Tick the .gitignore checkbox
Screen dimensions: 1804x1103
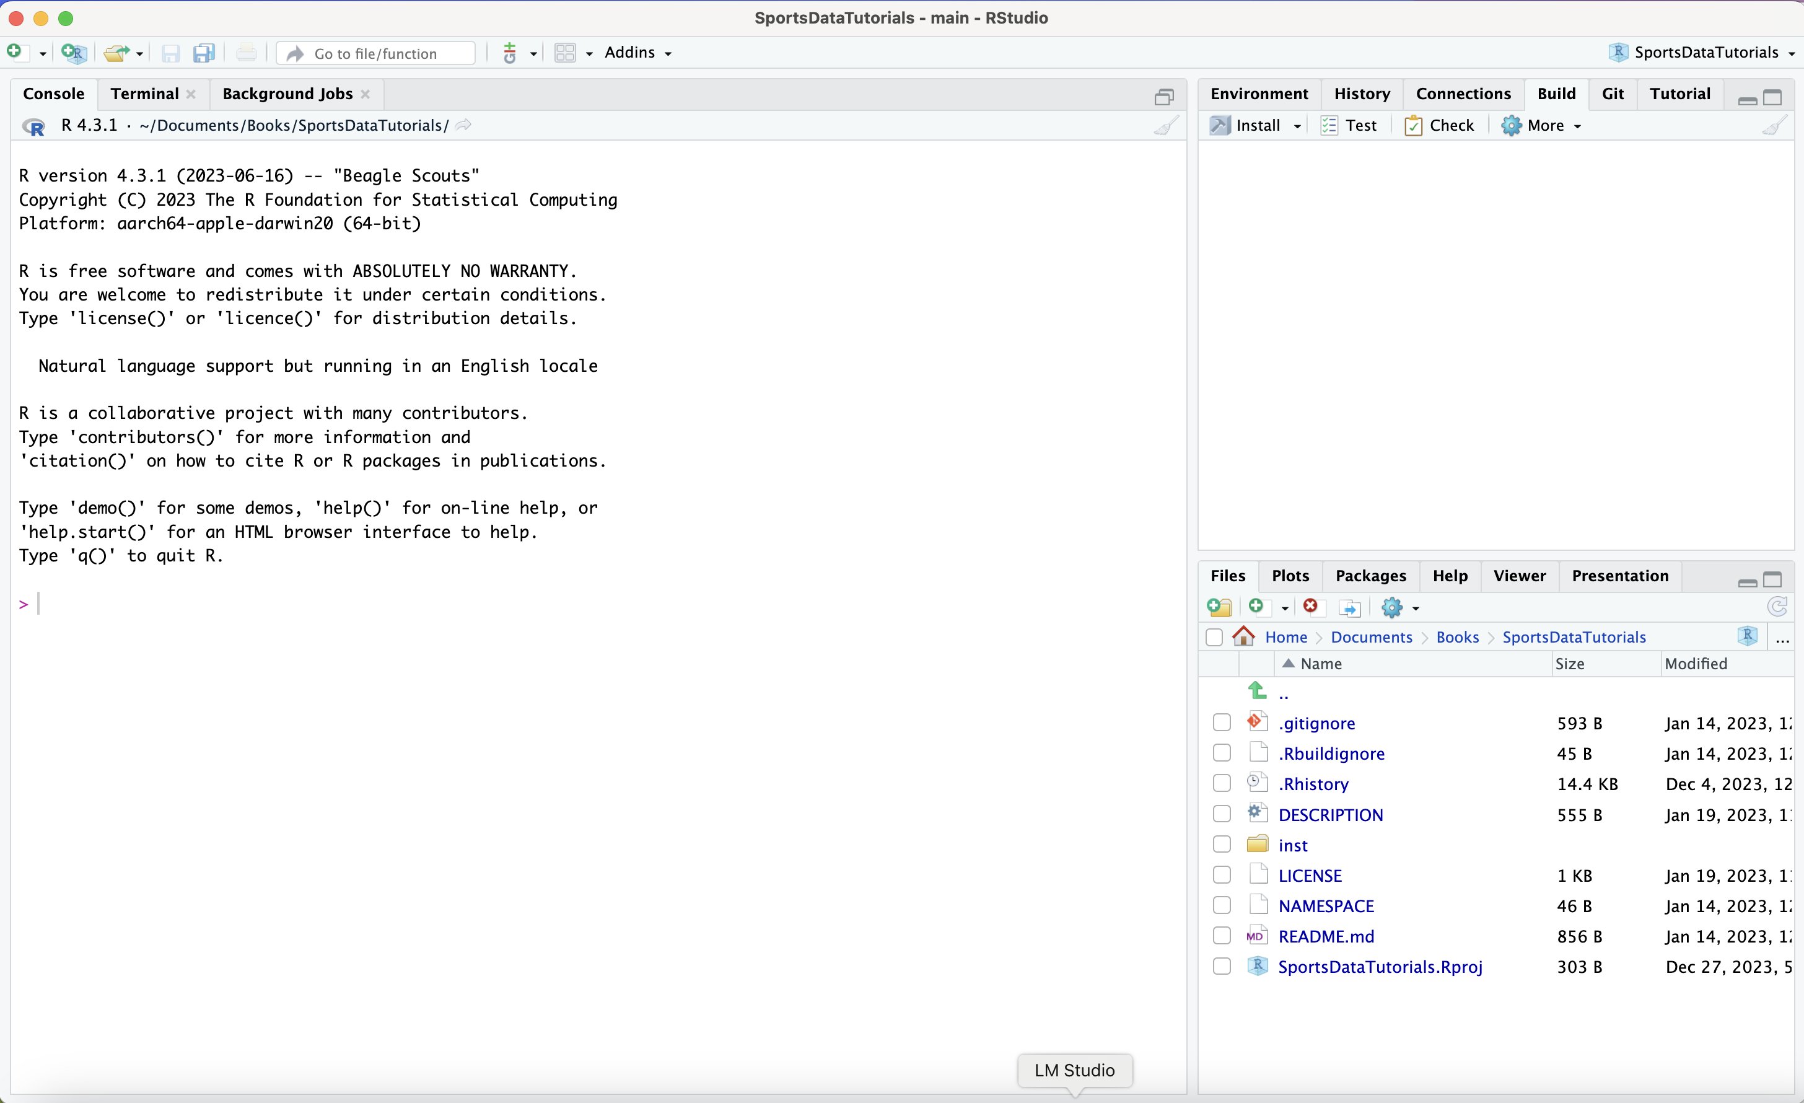(x=1221, y=723)
